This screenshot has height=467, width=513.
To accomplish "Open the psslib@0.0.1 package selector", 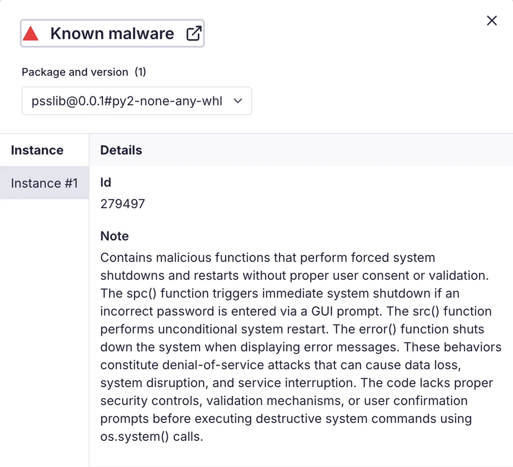I will coord(137,101).
